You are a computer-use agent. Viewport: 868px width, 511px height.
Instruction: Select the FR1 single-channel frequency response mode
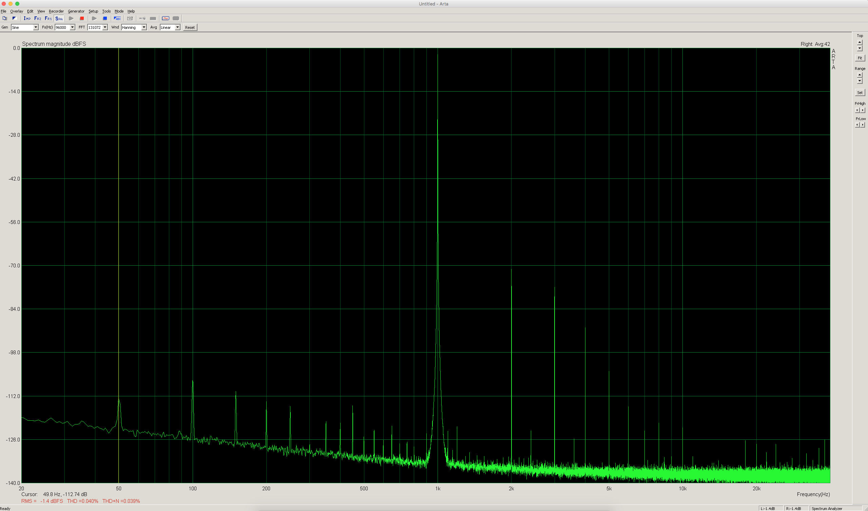48,19
